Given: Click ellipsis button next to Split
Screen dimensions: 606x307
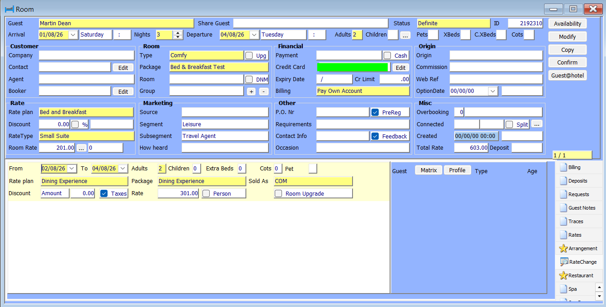Looking at the screenshot, I should pos(536,124).
